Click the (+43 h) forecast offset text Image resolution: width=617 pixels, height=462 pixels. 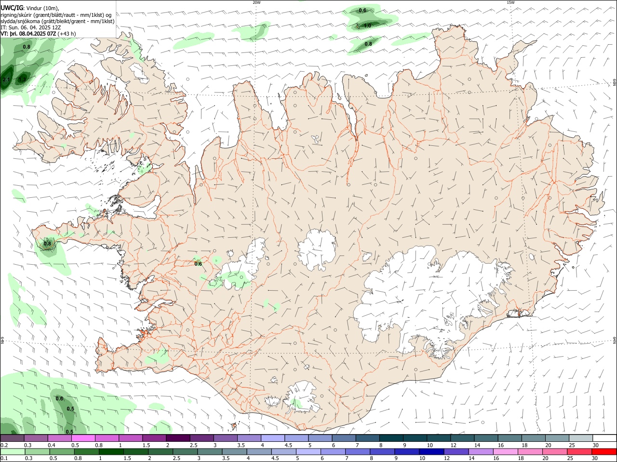pyautogui.click(x=67, y=34)
